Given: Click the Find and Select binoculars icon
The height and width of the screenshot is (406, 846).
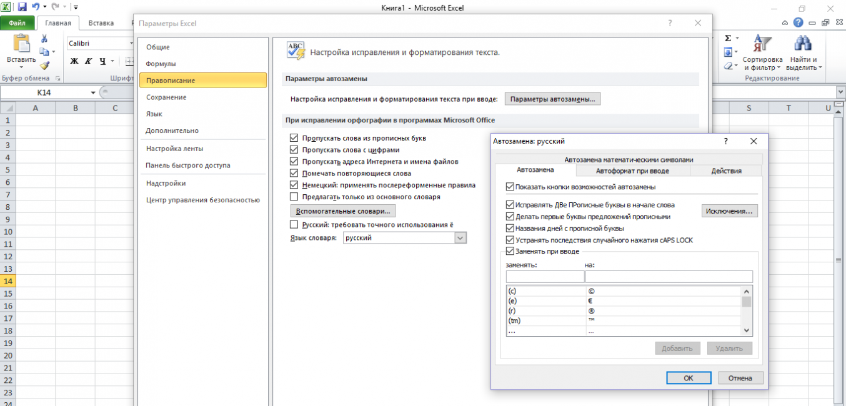Looking at the screenshot, I should [x=803, y=44].
